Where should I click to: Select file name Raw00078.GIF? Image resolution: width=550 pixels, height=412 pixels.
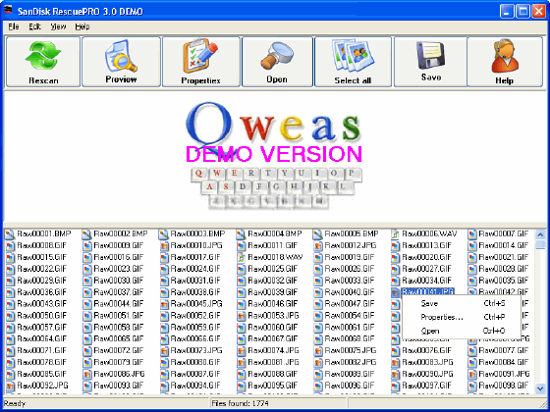point(41,362)
